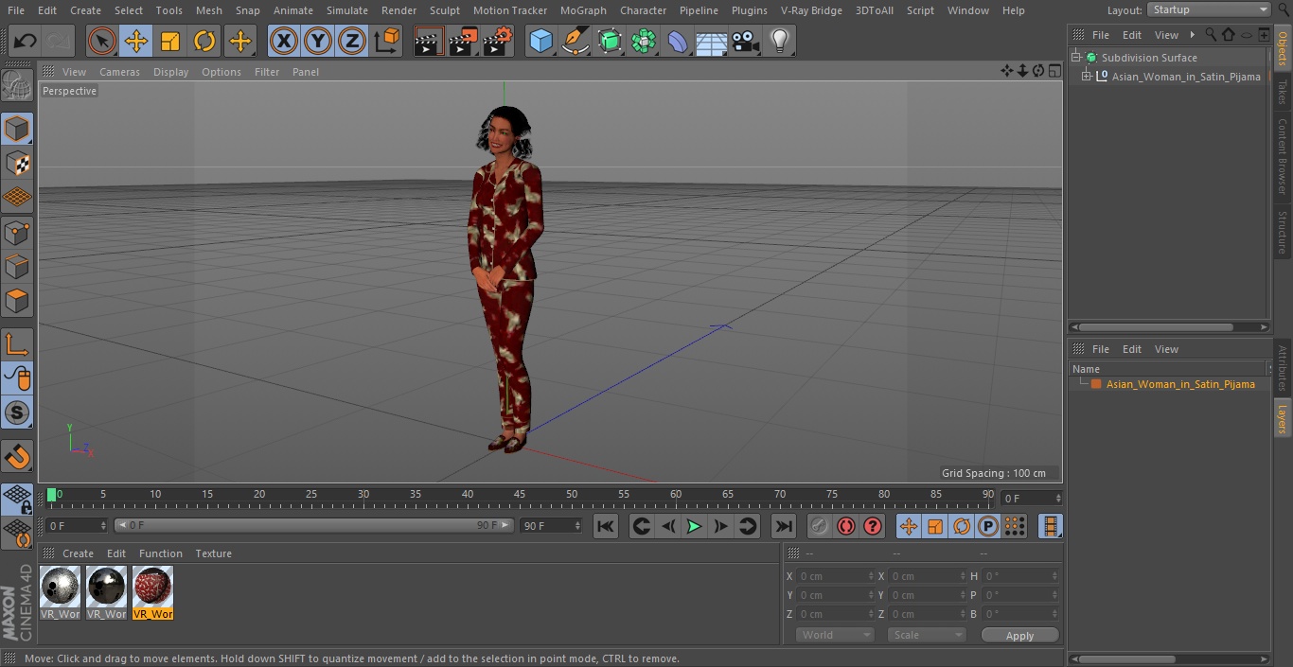Screen dimensions: 1293x667
Task: Click end frame 90 F field stepper
Action: [x=576, y=525]
